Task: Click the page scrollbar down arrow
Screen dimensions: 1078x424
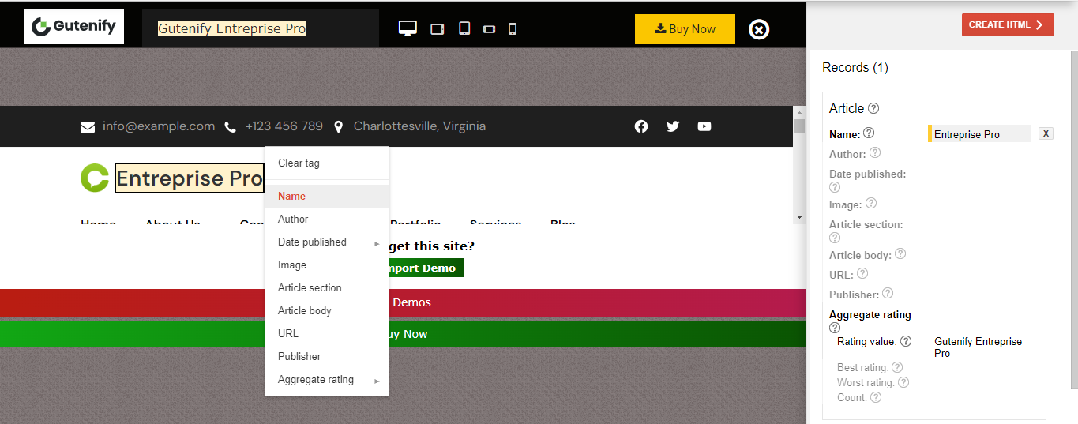Action: pyautogui.click(x=799, y=217)
